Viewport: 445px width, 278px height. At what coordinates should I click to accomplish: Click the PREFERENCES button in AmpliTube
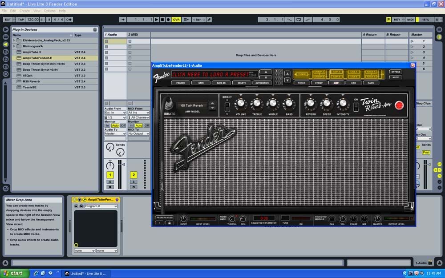point(164,218)
